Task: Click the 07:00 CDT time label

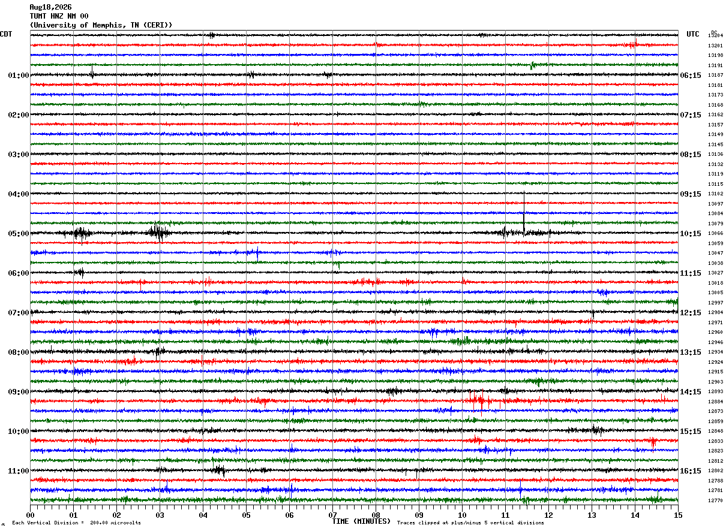Action: (19, 313)
